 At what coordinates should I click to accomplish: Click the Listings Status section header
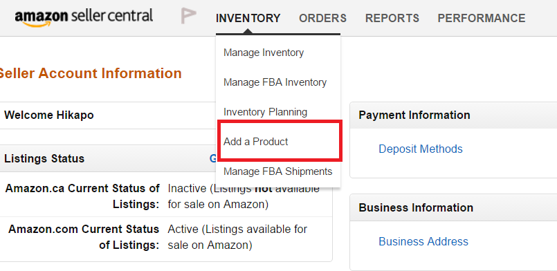(44, 158)
